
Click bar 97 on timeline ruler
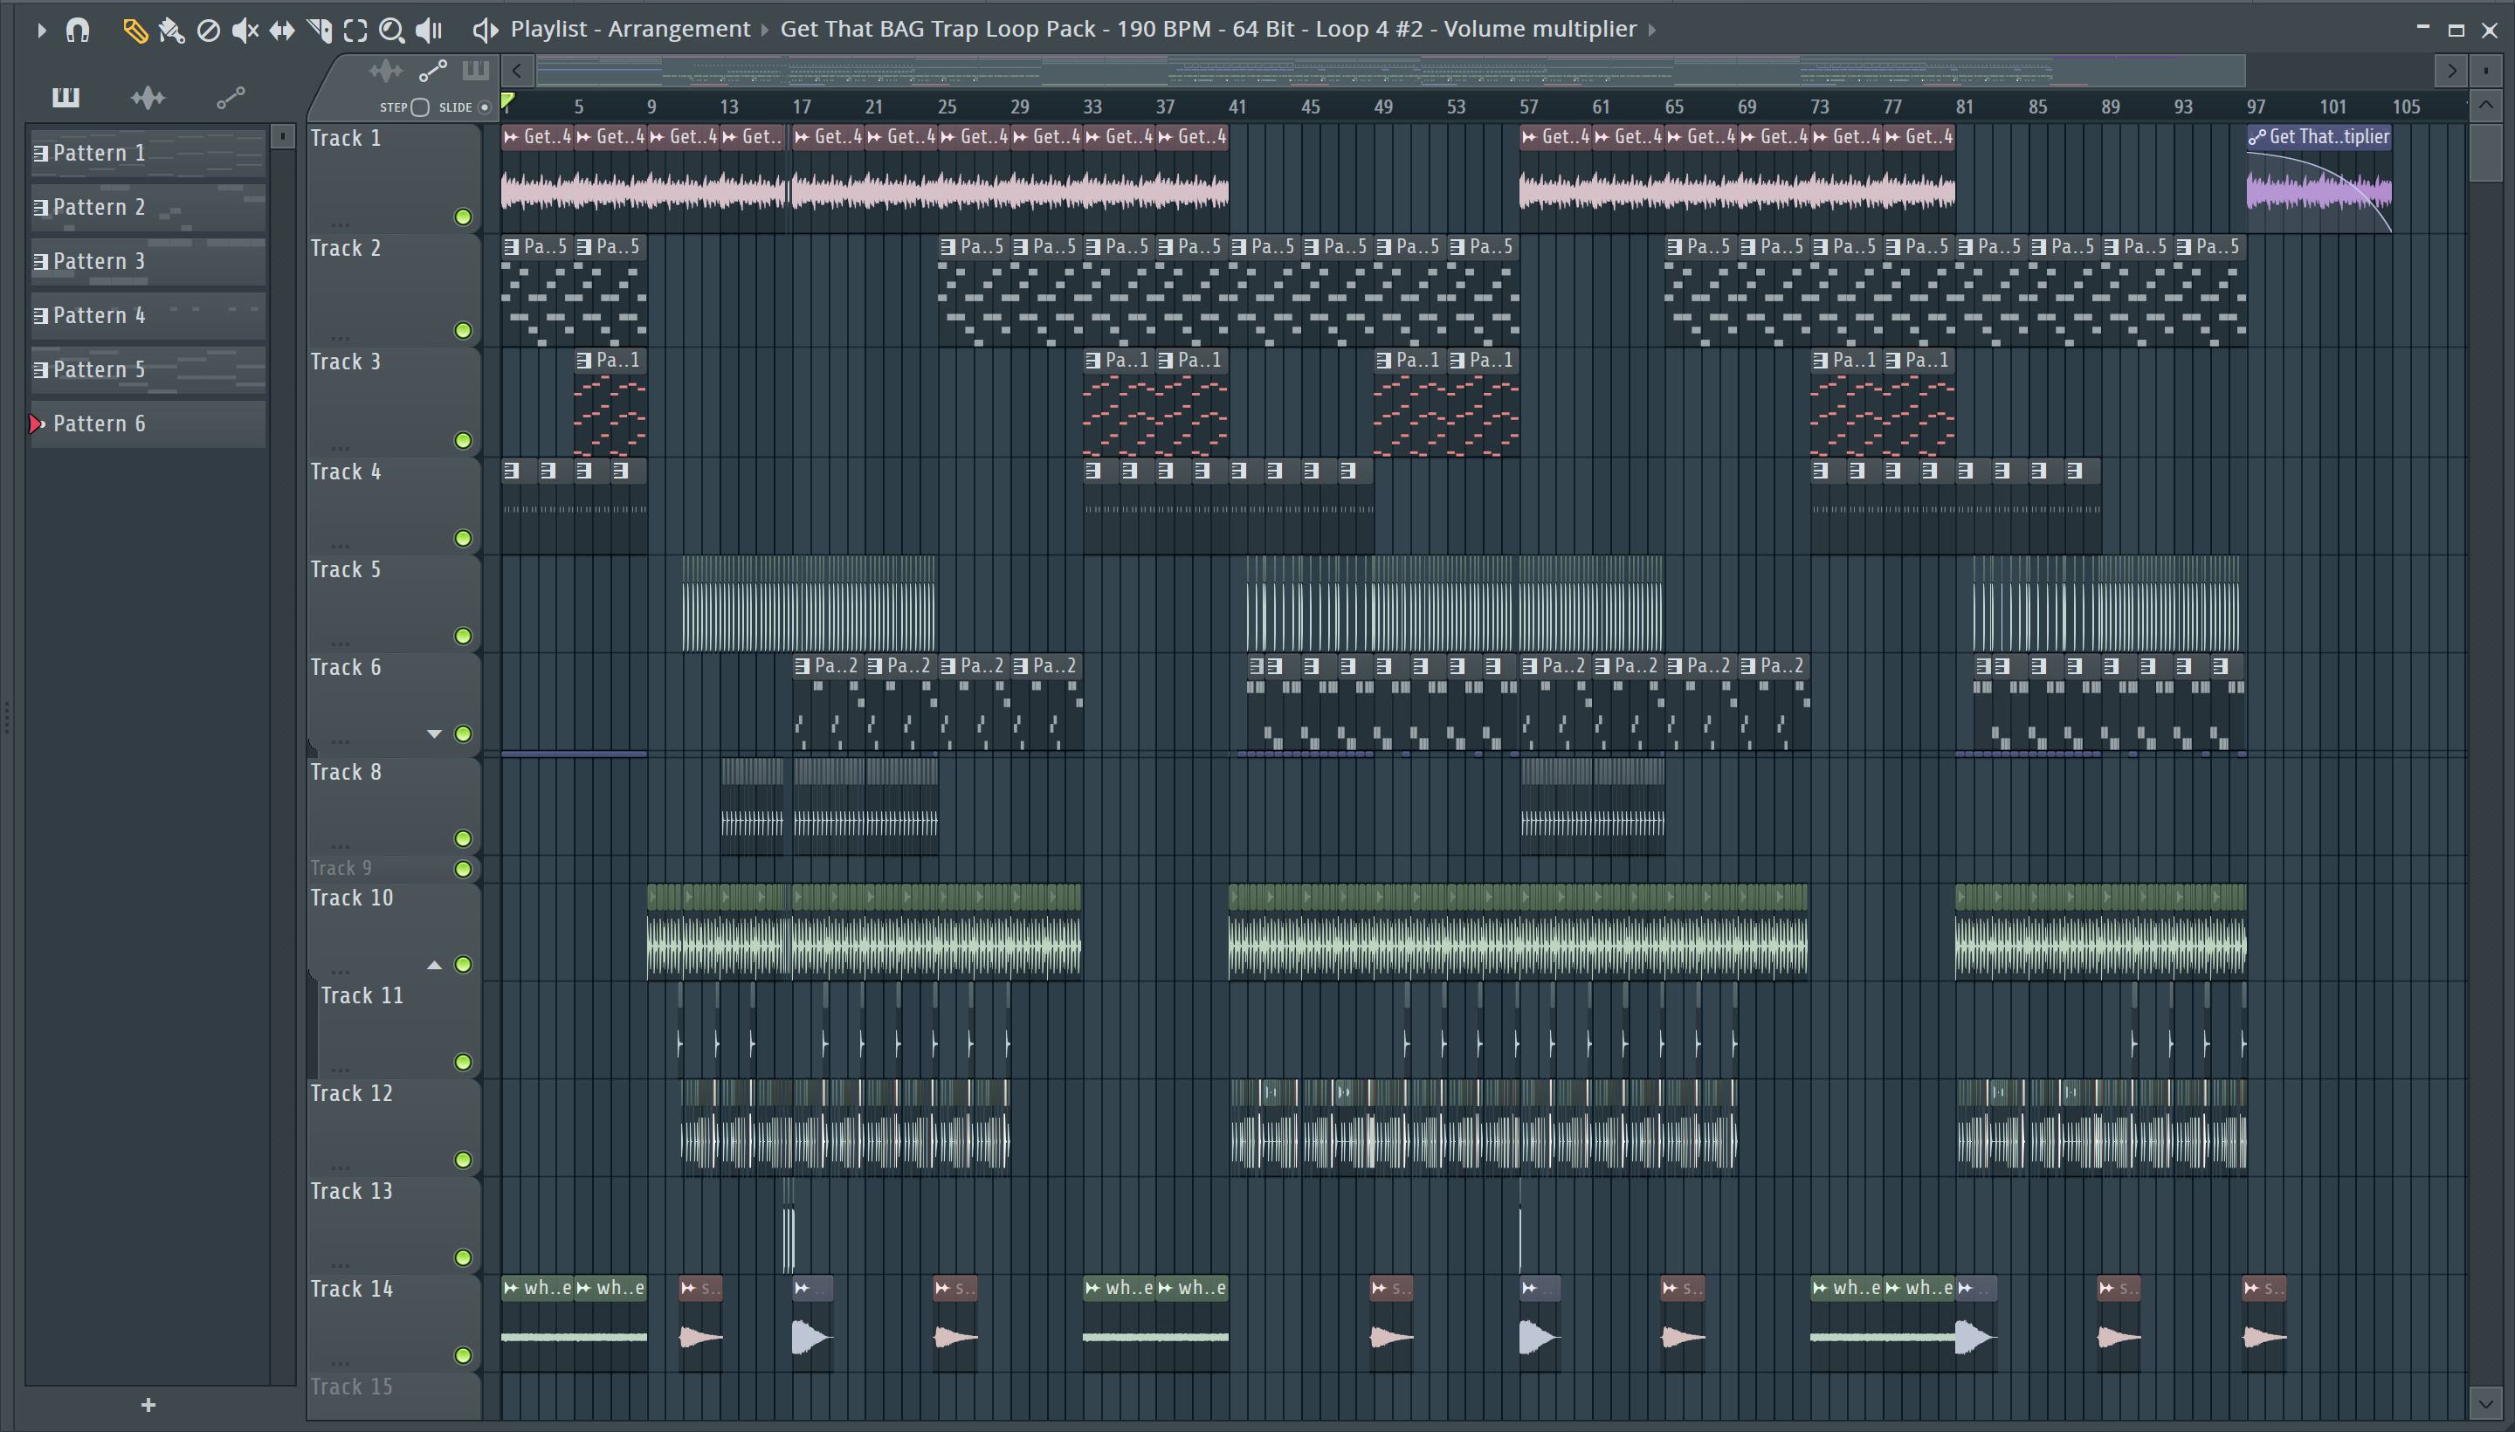pos(2256,107)
